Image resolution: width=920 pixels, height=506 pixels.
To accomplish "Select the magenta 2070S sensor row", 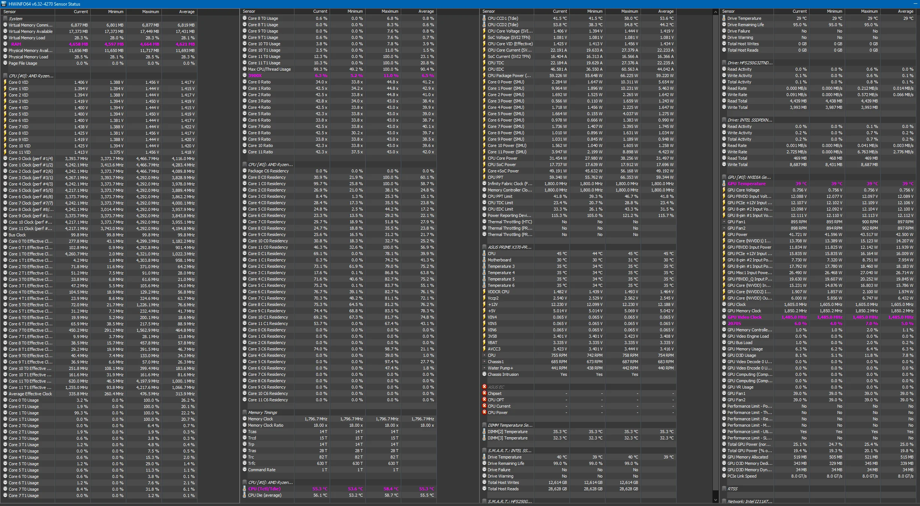I will (818, 323).
